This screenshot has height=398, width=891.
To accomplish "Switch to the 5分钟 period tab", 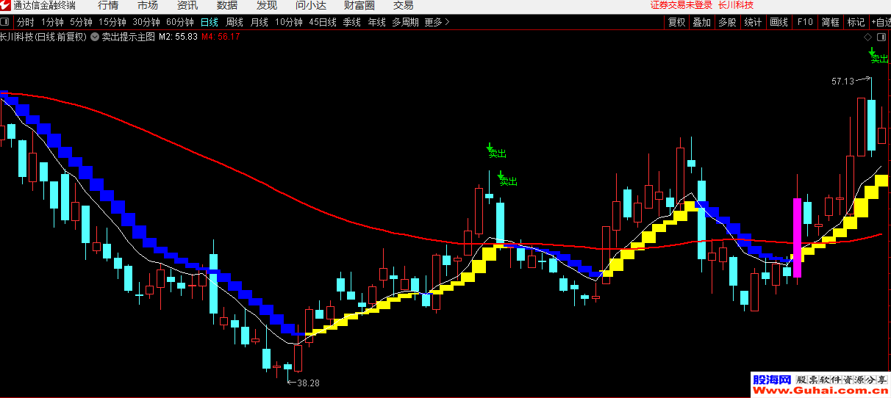I will (82, 22).
